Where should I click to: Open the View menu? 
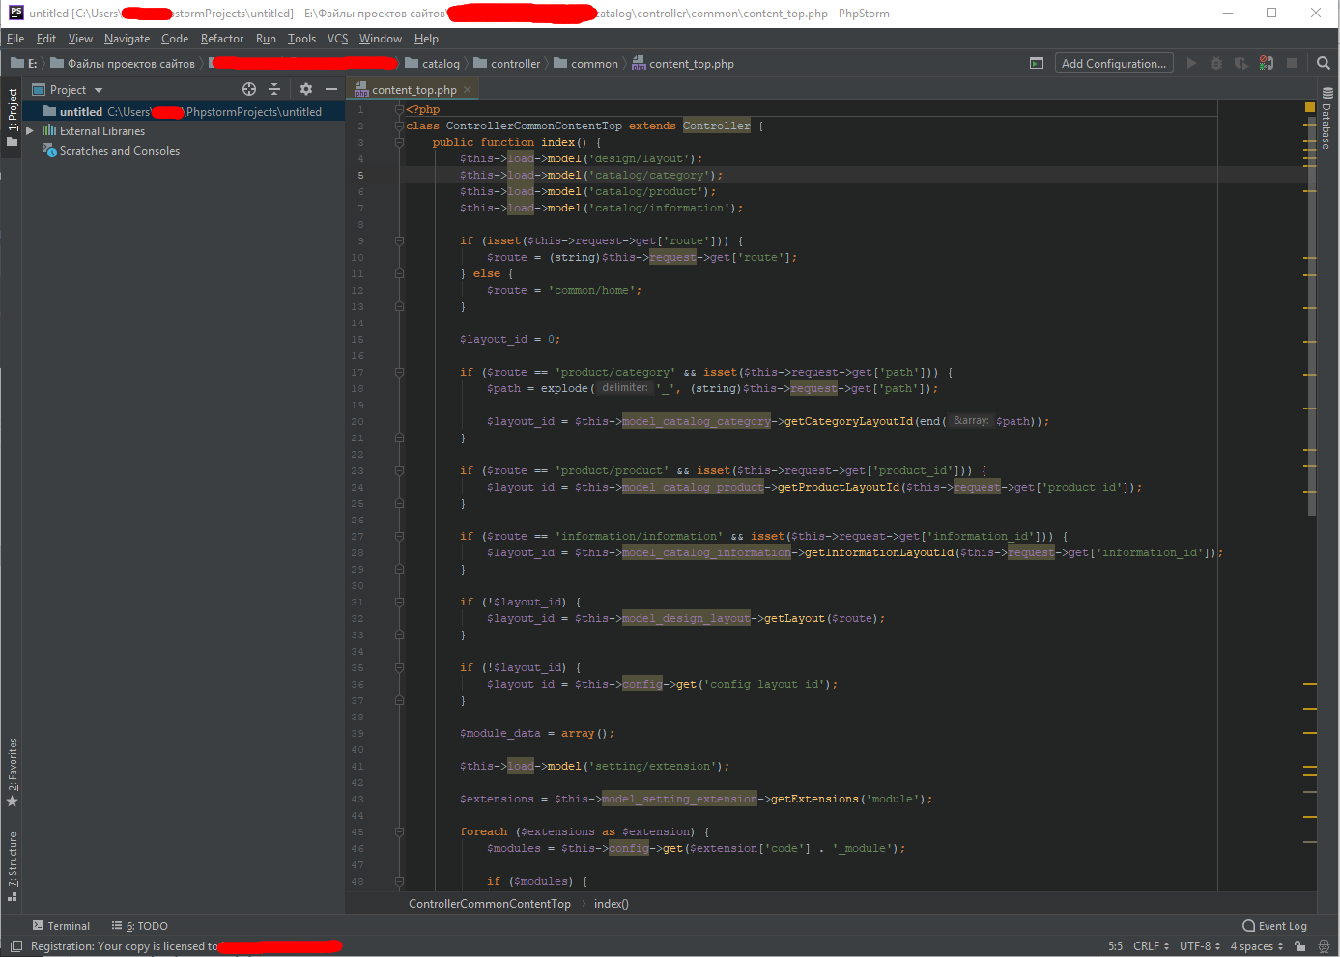coord(80,39)
